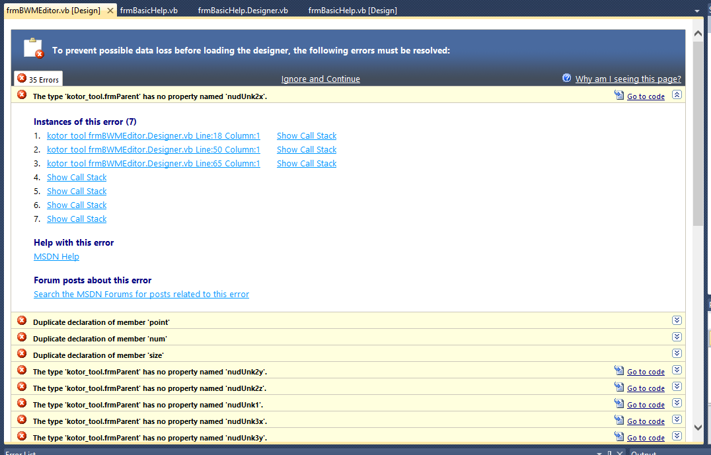Switch to frmBasicHelp.vb [Design] tab
Image resolution: width=711 pixels, height=455 pixels.
tap(352, 11)
